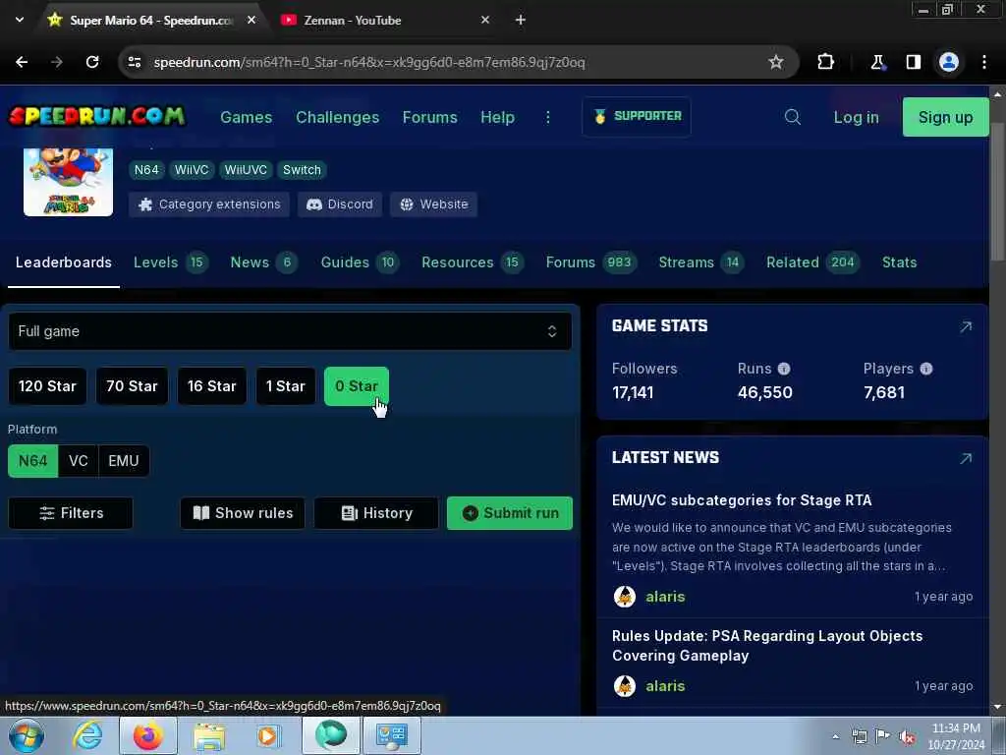Select EMU platform filter

tap(124, 461)
